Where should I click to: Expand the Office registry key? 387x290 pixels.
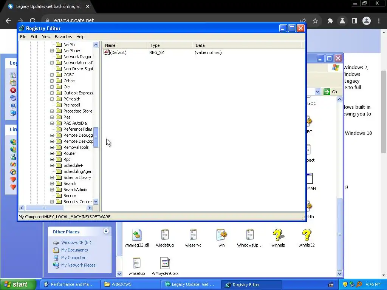pos(52,81)
